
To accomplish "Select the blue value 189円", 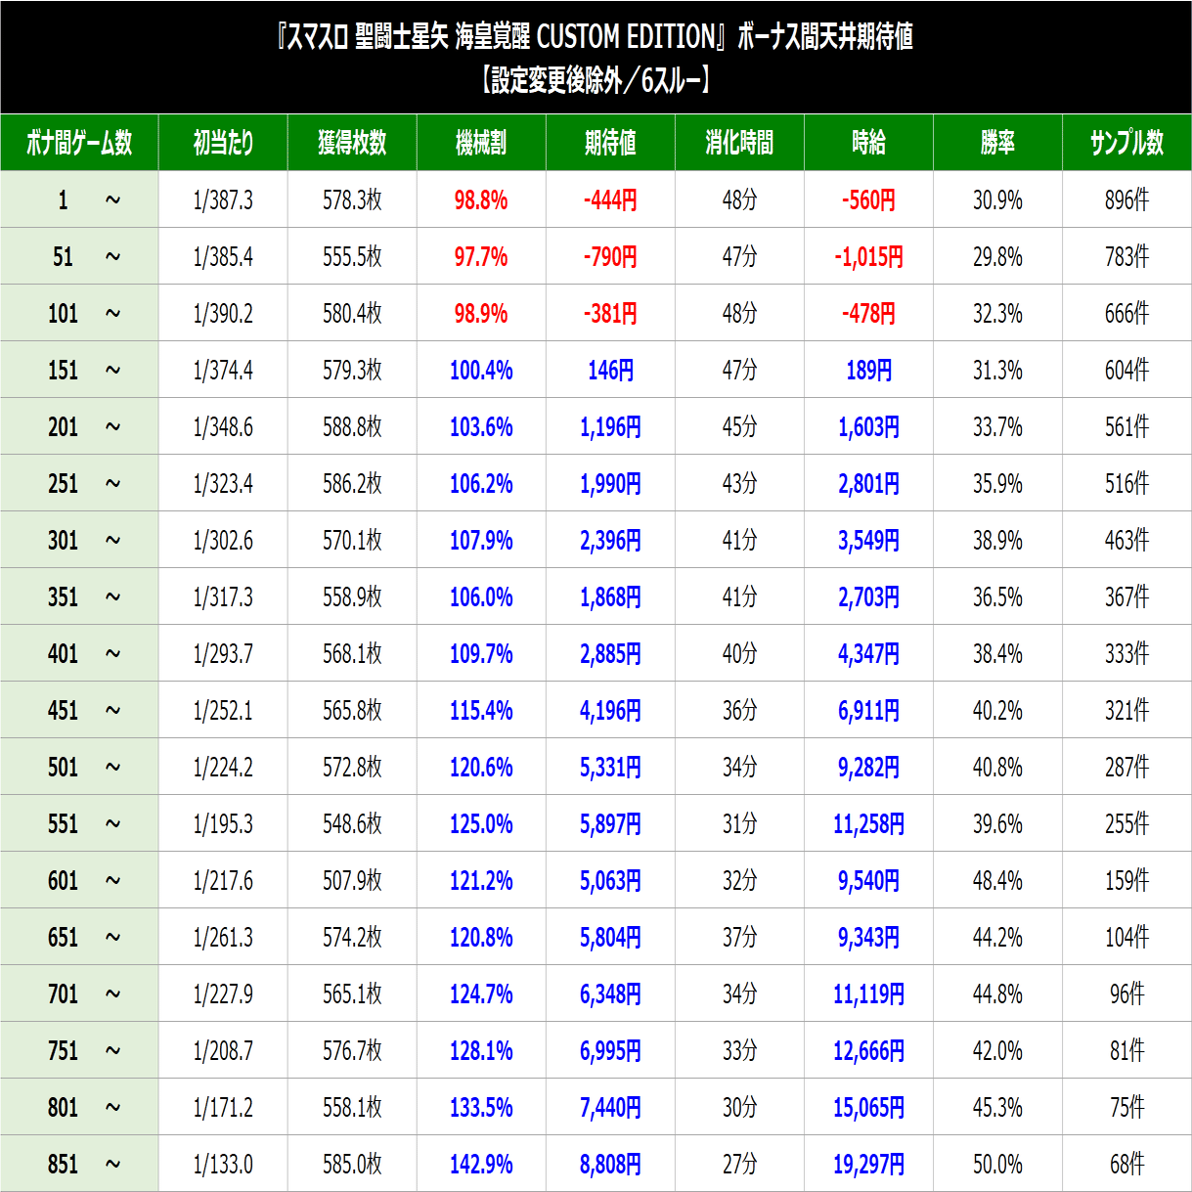I will (868, 371).
